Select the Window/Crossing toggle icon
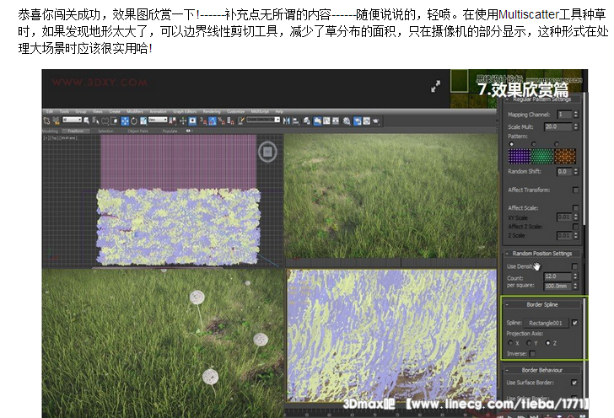Image resolution: width=614 pixels, height=418 pixels. pyautogui.click(x=114, y=121)
